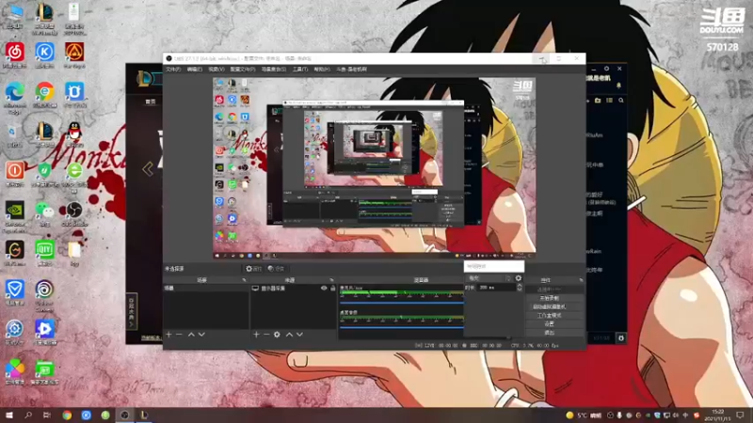Select the scene entry in the Scenes list
Image resolution: width=753 pixels, height=423 pixels.
(206, 289)
